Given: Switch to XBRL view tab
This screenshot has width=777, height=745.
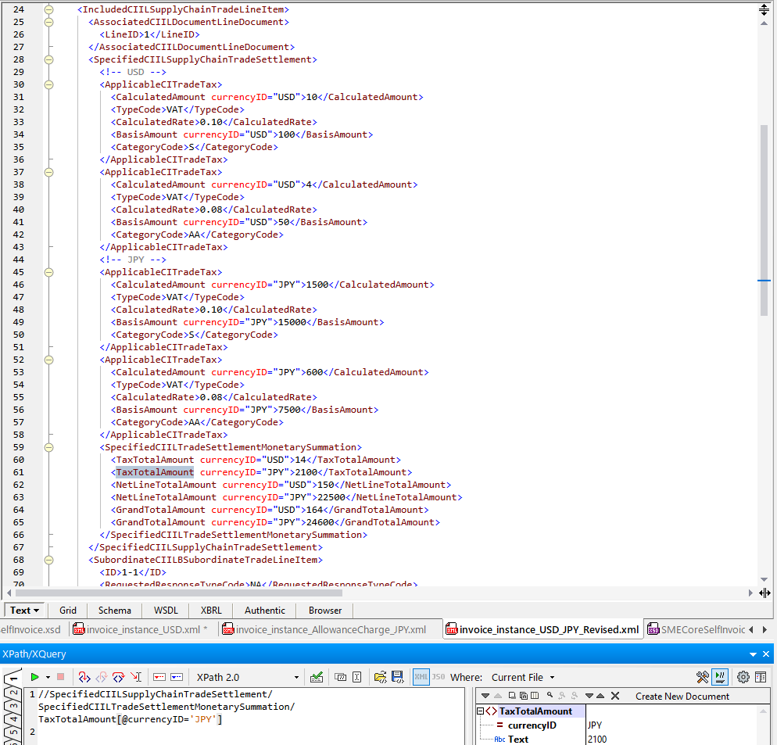Looking at the screenshot, I should point(211,611).
